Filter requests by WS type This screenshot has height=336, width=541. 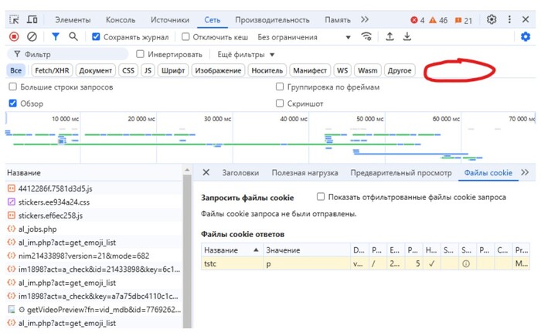(342, 70)
